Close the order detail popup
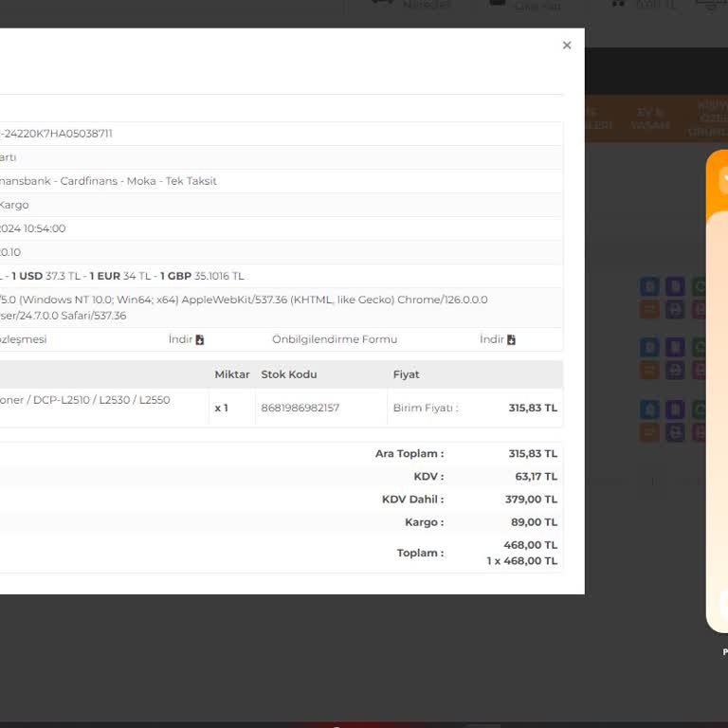 tap(567, 45)
